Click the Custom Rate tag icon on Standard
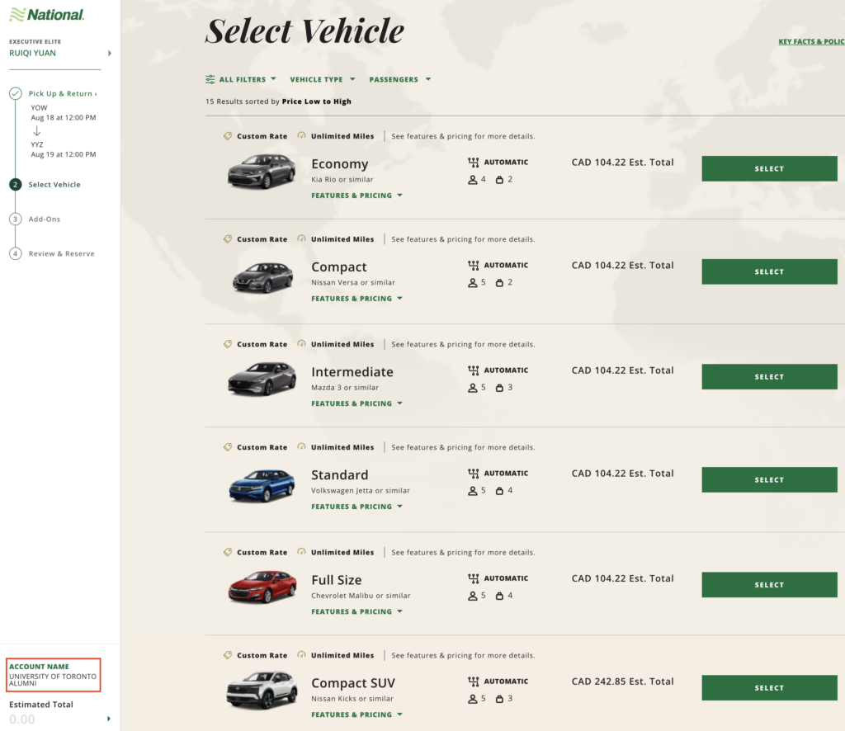845x731 pixels. pos(228,447)
